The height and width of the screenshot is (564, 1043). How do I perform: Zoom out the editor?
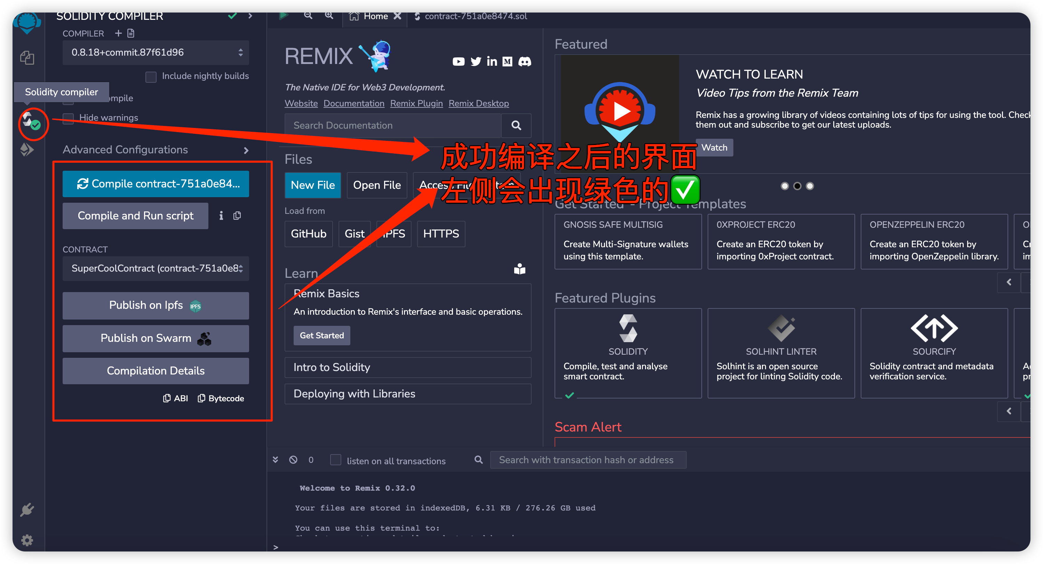tap(308, 15)
